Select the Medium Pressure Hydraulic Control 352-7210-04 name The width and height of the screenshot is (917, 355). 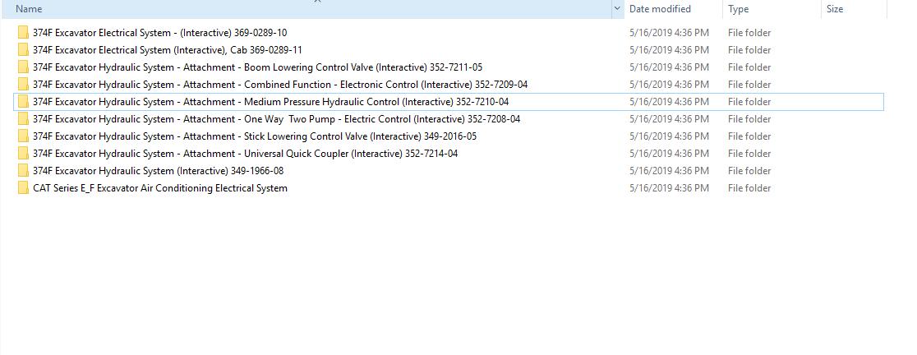coord(271,102)
